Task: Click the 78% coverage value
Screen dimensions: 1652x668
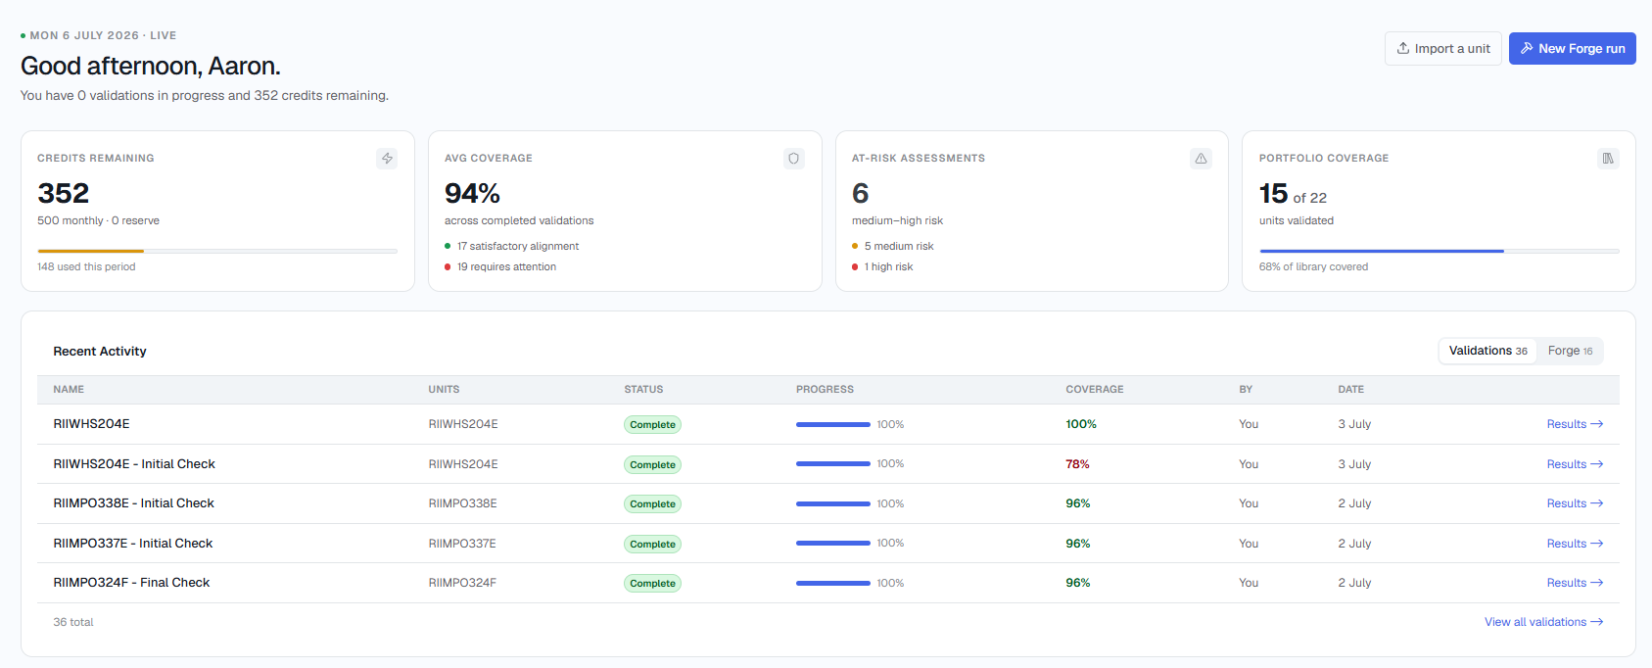Action: coord(1077,464)
